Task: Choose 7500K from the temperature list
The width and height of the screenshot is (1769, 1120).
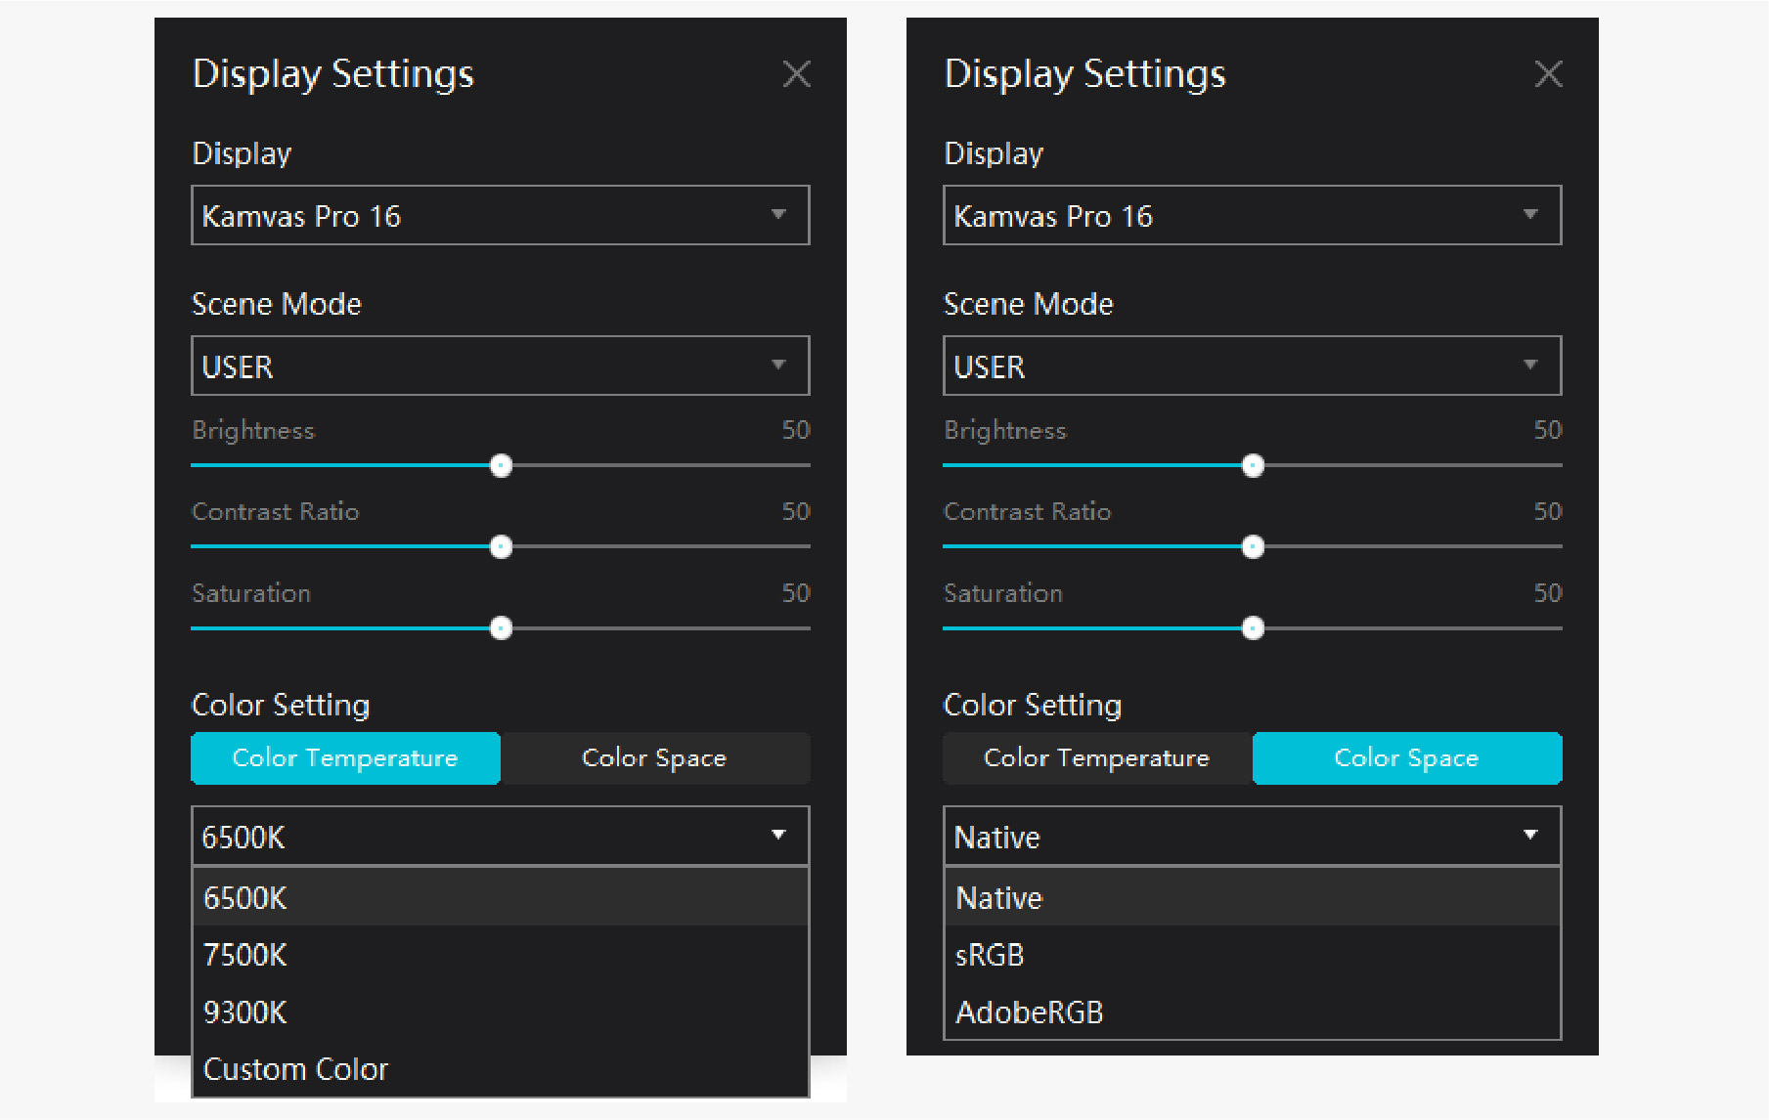Action: (x=501, y=955)
